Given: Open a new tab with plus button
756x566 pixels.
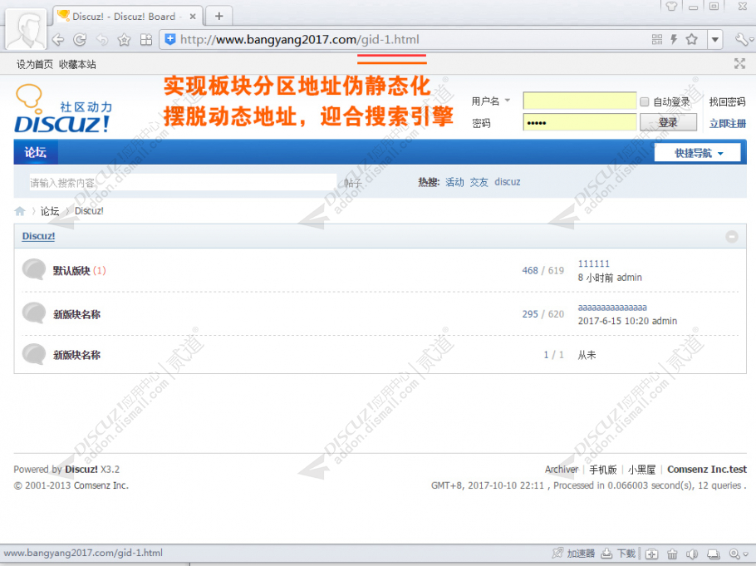Looking at the screenshot, I should click(218, 17).
